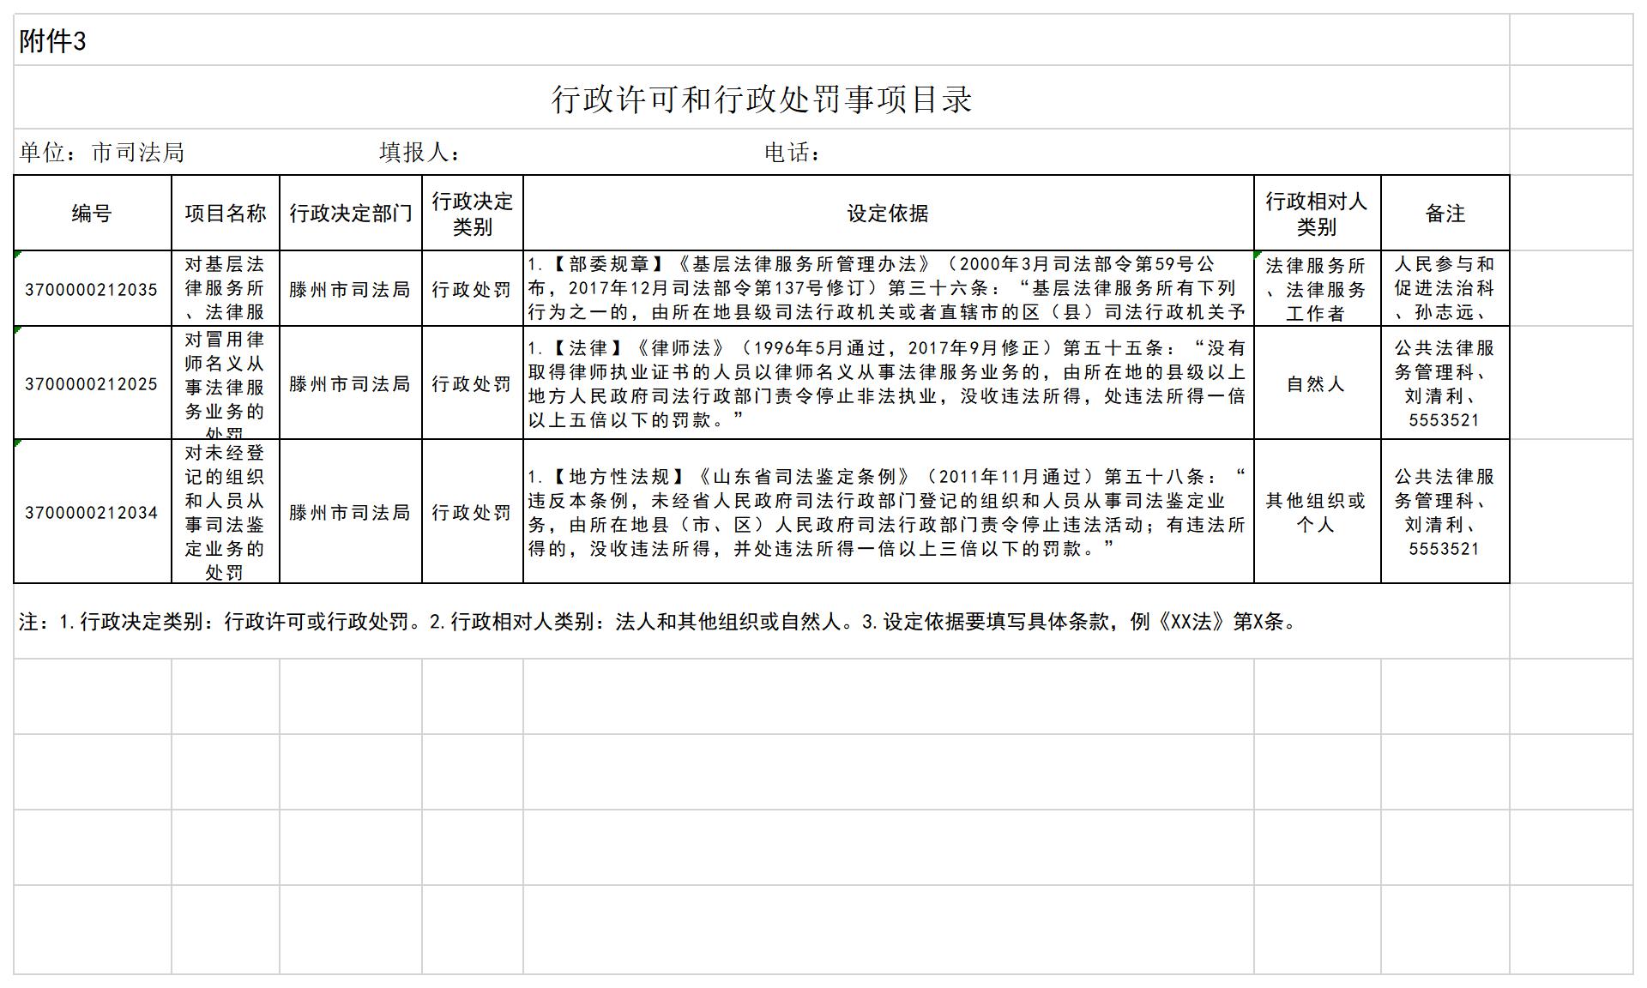Select the 注：1.行政决定类别 footnote row

point(659,622)
